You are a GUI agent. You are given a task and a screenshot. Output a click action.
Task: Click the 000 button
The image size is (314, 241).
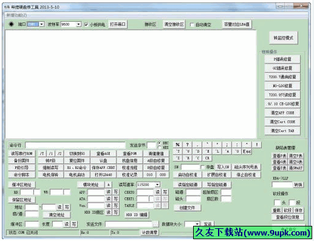click(x=163, y=174)
